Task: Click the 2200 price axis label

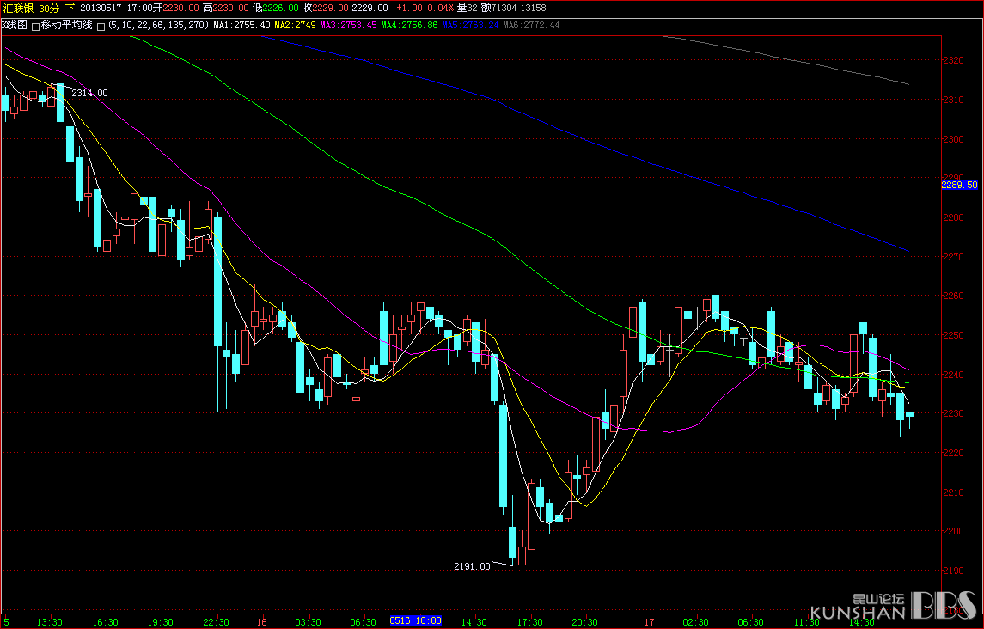Action: pyautogui.click(x=953, y=531)
